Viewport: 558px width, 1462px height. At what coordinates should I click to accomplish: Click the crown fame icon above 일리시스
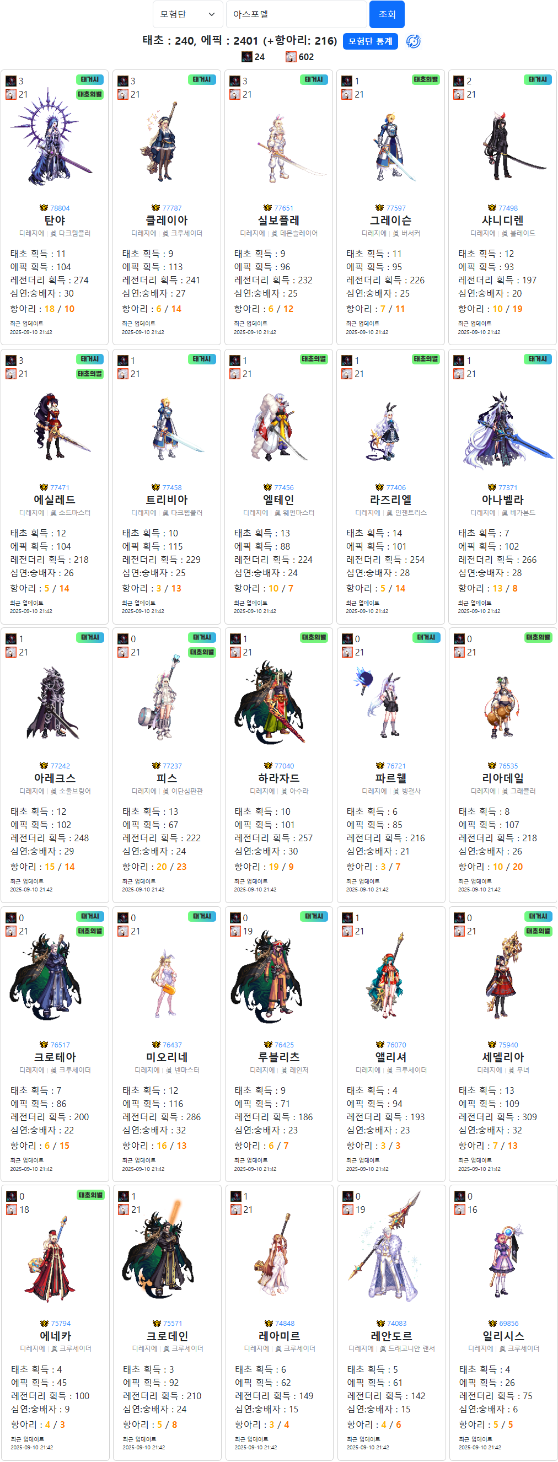493,1324
